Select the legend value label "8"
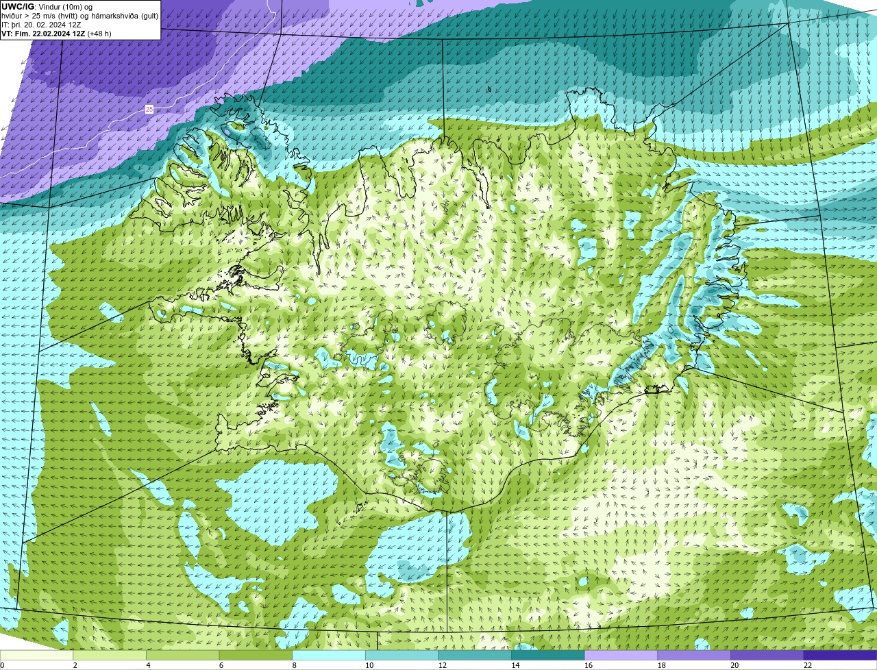877x670 pixels. [x=294, y=665]
